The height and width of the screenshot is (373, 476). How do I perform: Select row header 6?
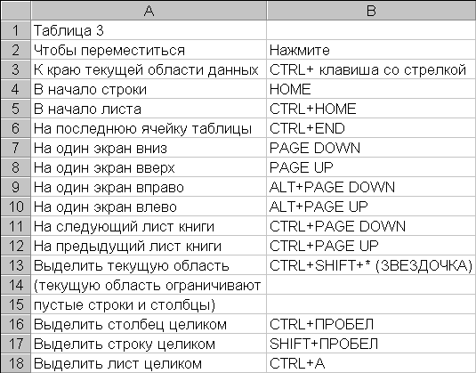[x=16, y=128]
